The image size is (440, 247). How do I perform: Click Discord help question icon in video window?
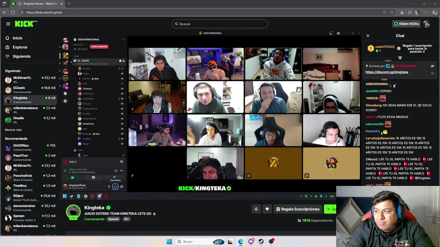[x=338, y=33]
